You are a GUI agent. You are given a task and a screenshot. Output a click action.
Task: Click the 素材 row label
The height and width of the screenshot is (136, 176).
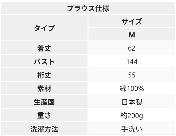click(44, 88)
